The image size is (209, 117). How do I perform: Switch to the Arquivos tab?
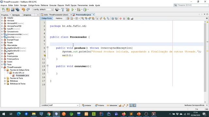27,15
